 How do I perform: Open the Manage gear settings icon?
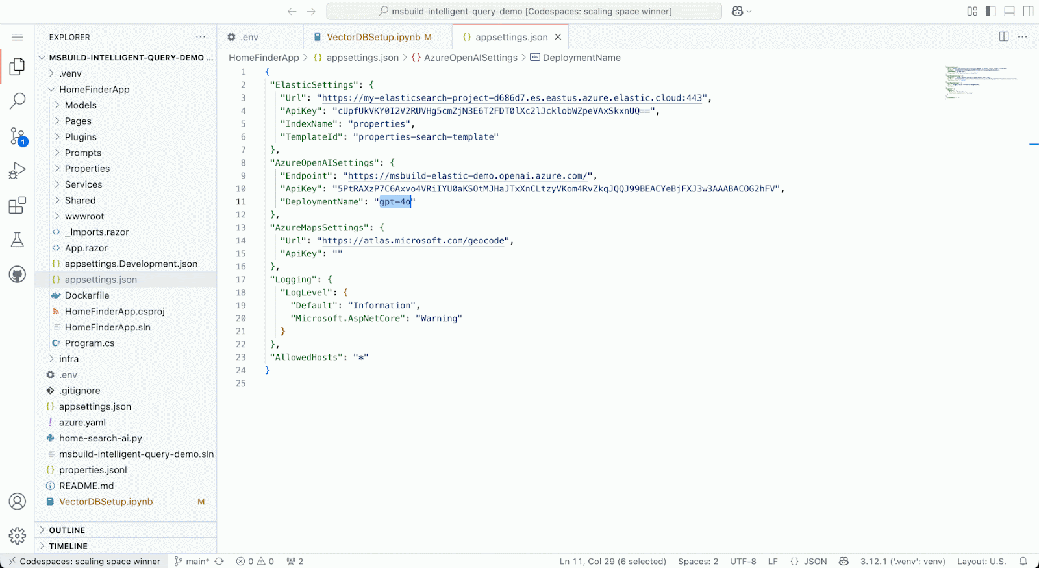[x=18, y=536]
